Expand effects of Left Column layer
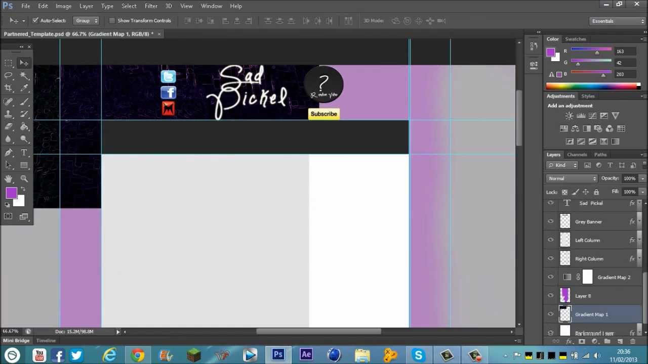 [639, 240]
